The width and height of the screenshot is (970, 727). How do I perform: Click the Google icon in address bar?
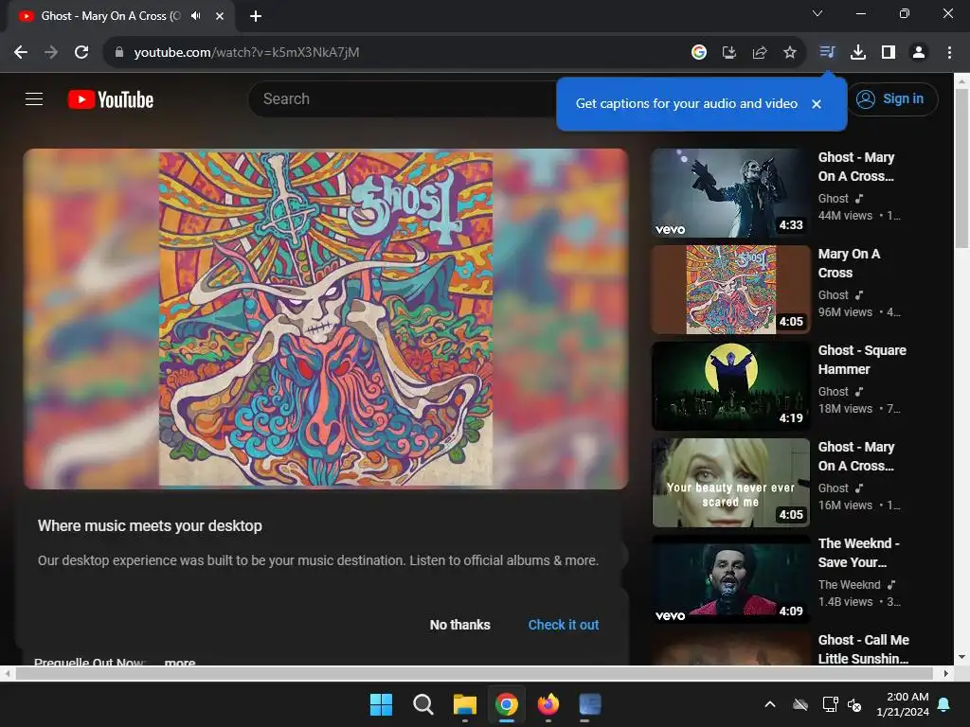click(x=698, y=53)
